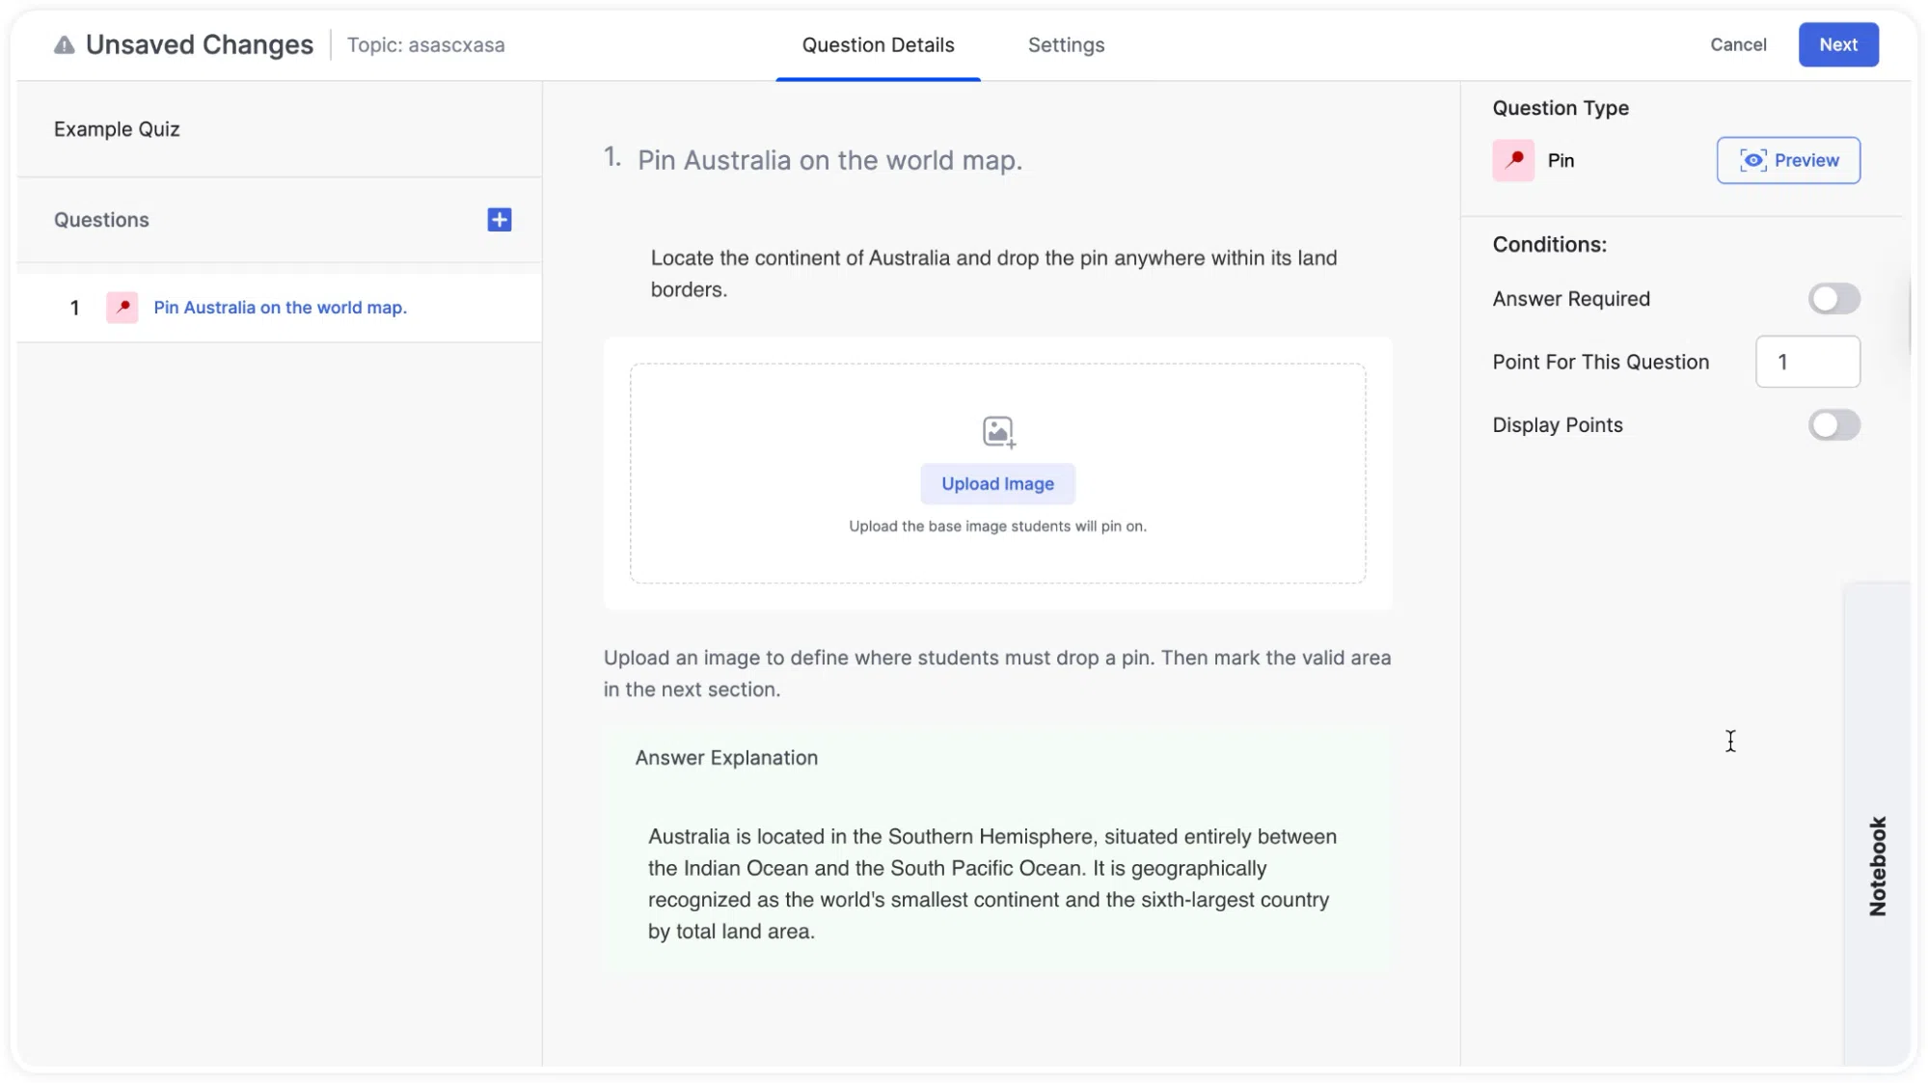Click the unsaved changes warning triangle icon
Image resolution: width=1928 pixels, height=1084 pixels.
point(64,45)
